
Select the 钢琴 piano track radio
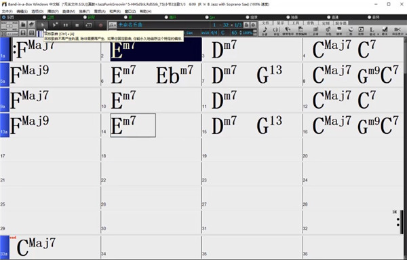point(85,17)
